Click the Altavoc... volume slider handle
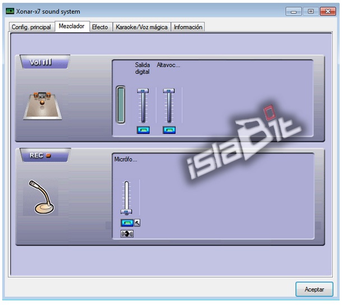This screenshot has width=343, height=307. click(x=169, y=91)
